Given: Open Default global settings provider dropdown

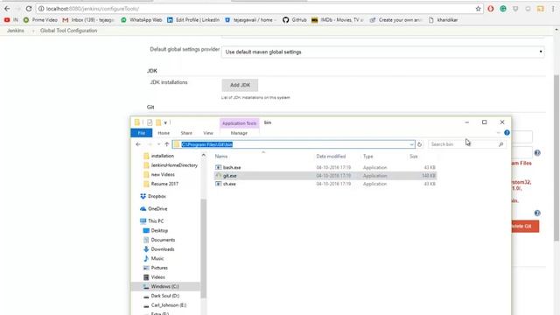Looking at the screenshot, I should (x=383, y=52).
